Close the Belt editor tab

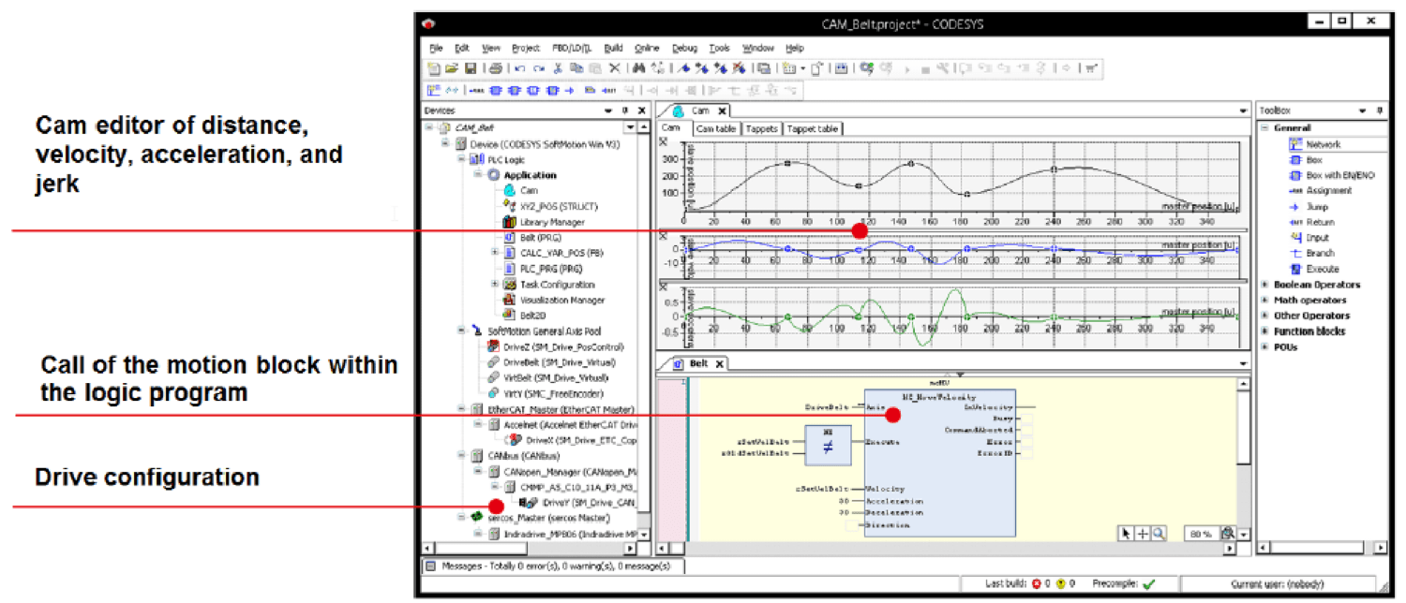coord(720,363)
